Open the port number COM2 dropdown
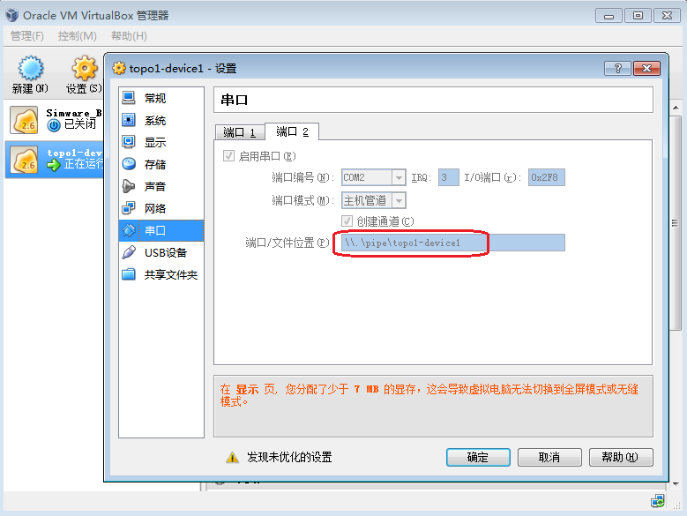The image size is (687, 516). point(399,177)
